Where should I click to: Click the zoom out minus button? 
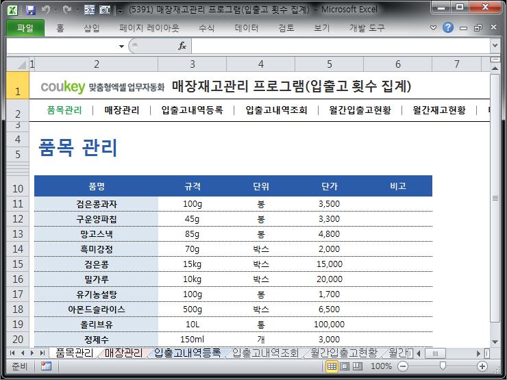coord(403,366)
